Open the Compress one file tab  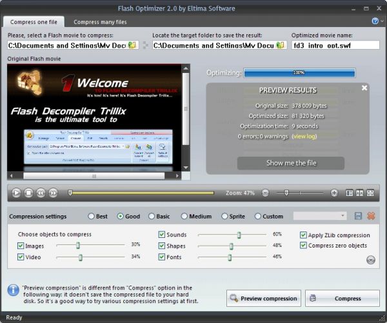34,22
